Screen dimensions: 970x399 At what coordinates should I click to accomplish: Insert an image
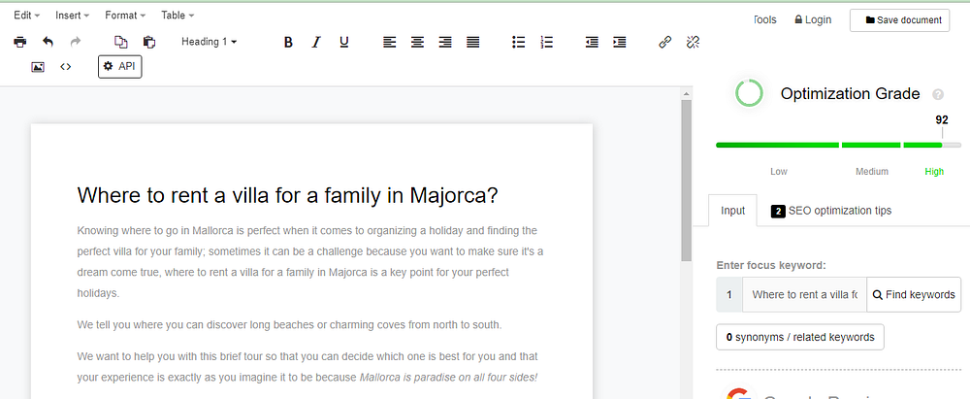pyautogui.click(x=38, y=67)
